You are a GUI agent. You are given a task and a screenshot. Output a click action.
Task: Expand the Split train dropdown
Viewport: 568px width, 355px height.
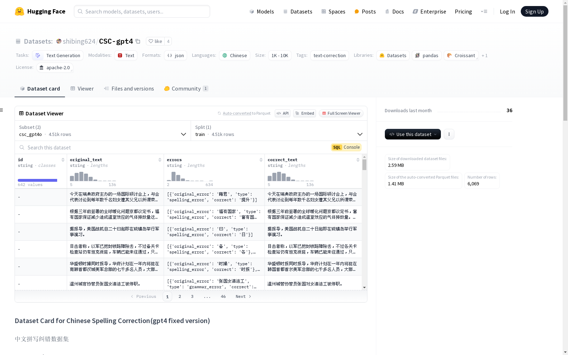click(279, 131)
